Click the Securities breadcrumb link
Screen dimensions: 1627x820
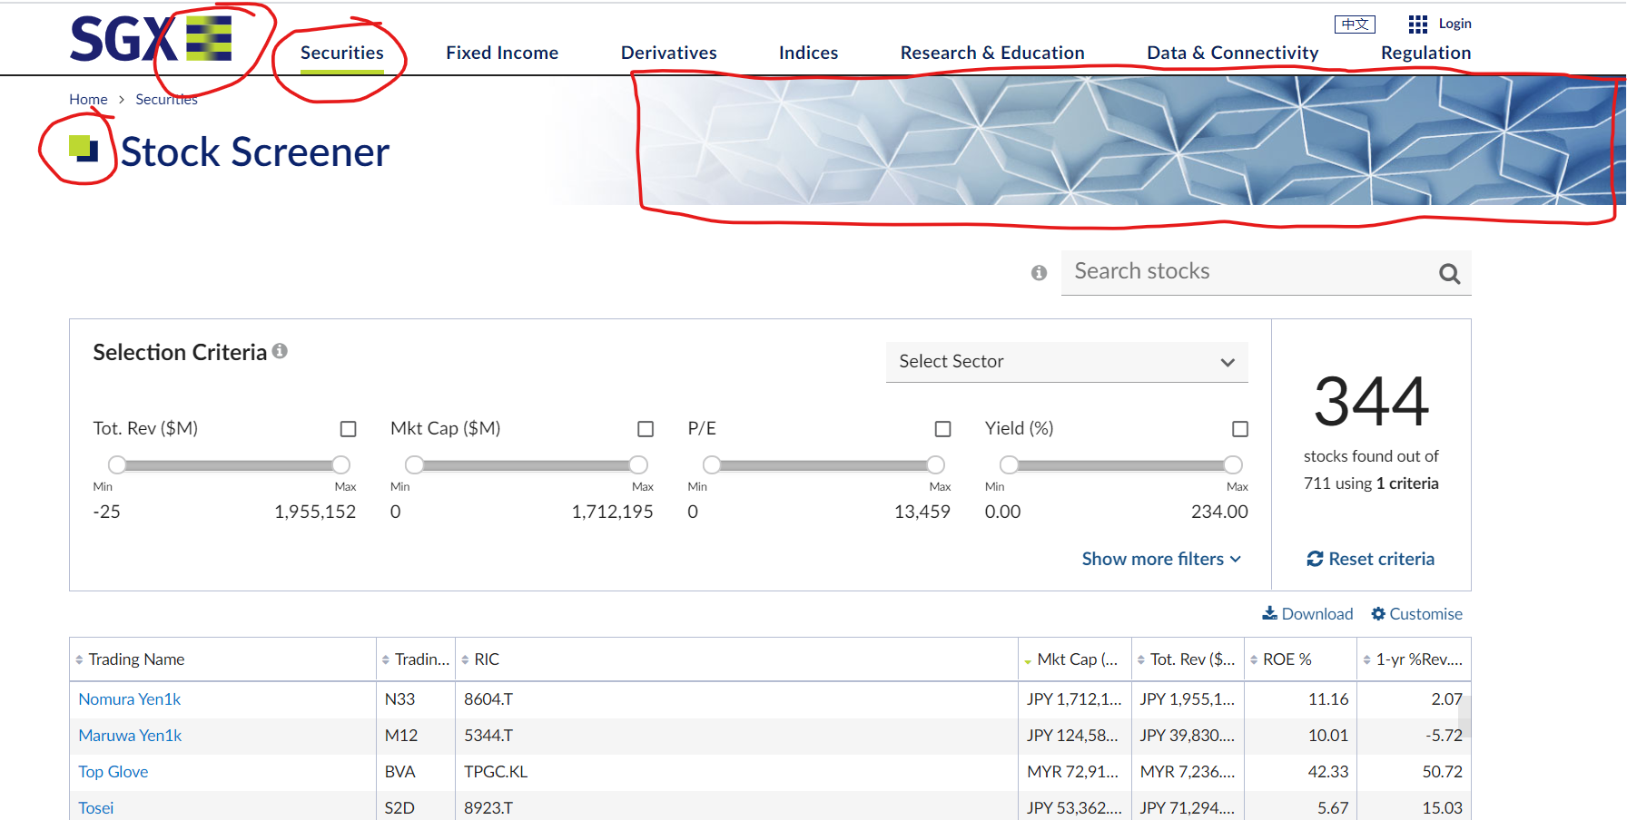click(x=166, y=100)
